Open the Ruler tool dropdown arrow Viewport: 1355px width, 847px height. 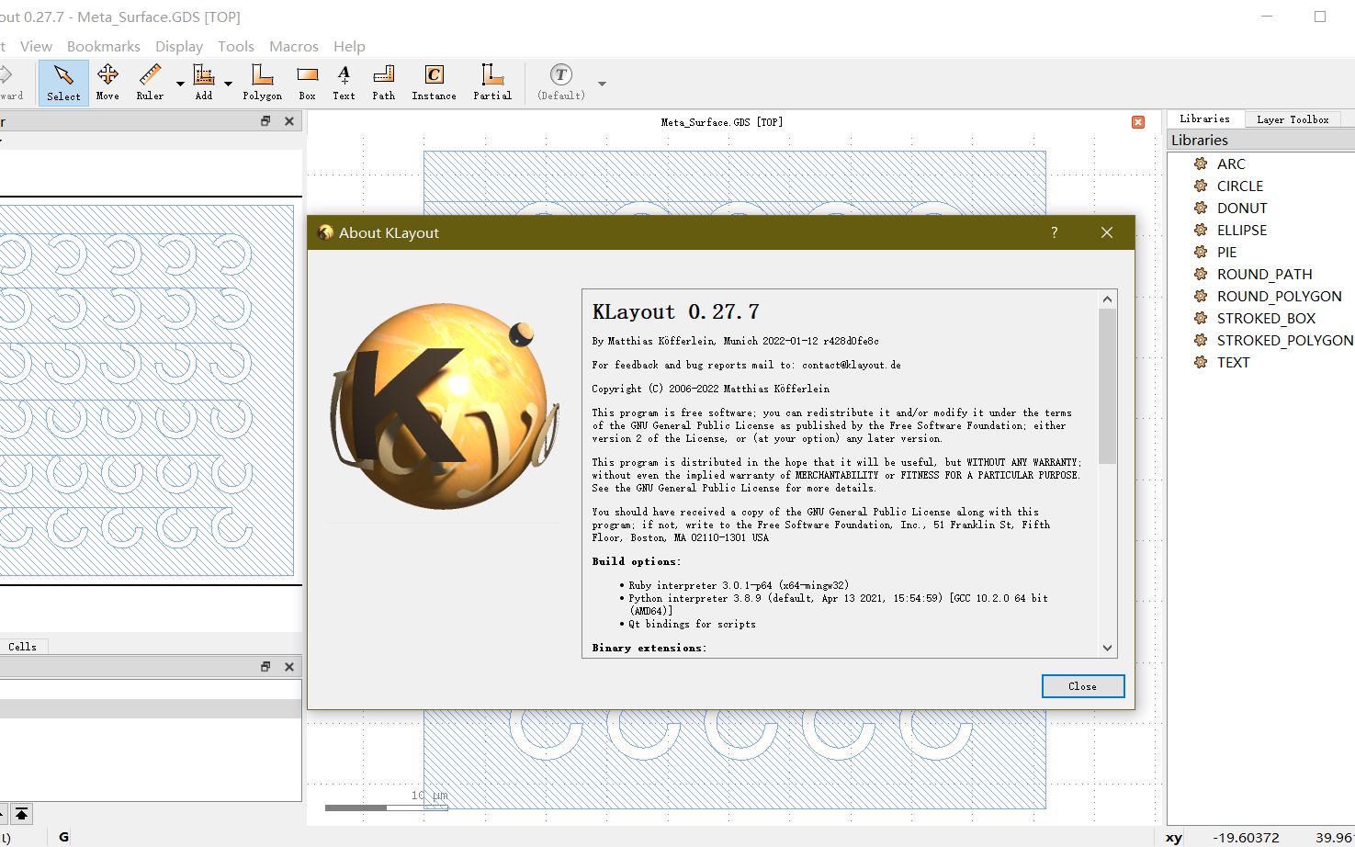pos(180,84)
